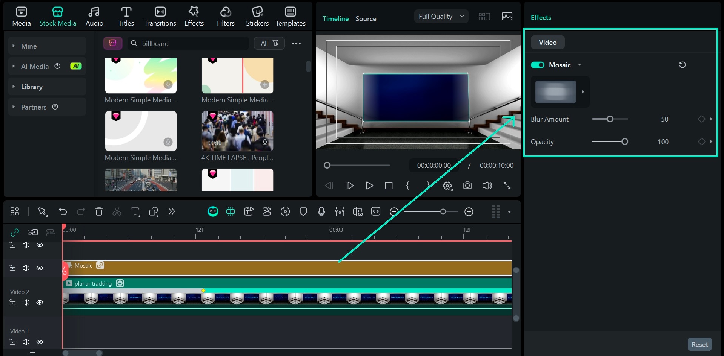Mute the Video 1 track

[26, 342]
